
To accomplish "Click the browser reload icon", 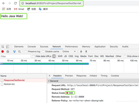I will tap(15, 3).
